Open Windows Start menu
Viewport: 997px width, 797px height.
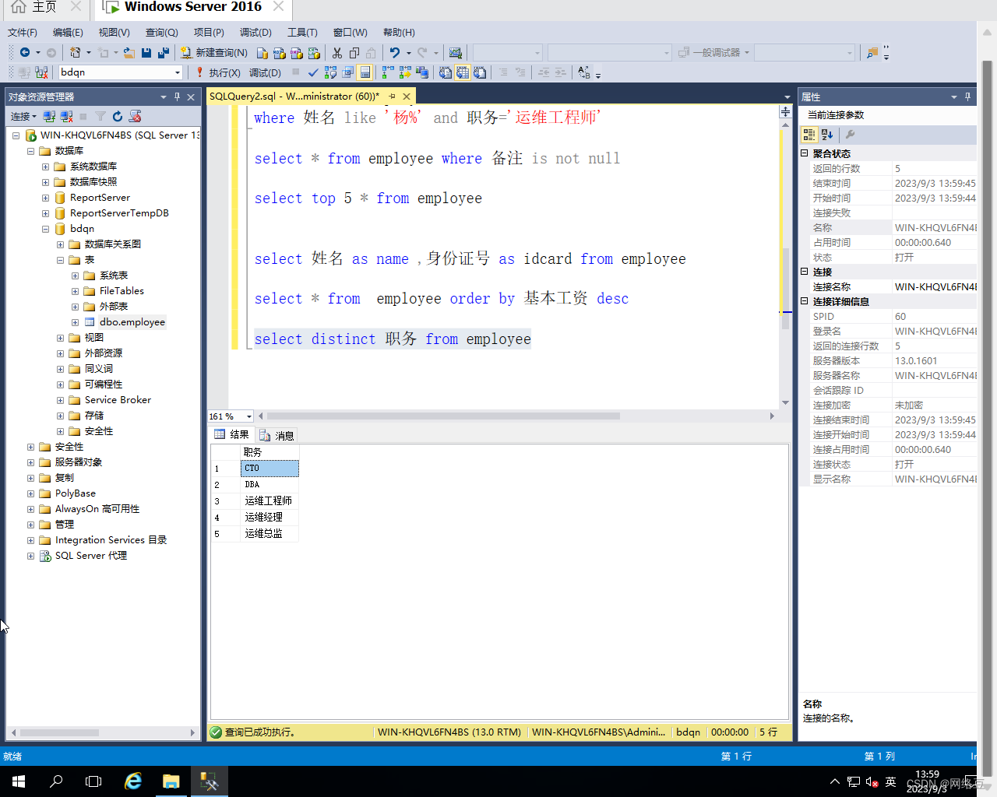19,781
